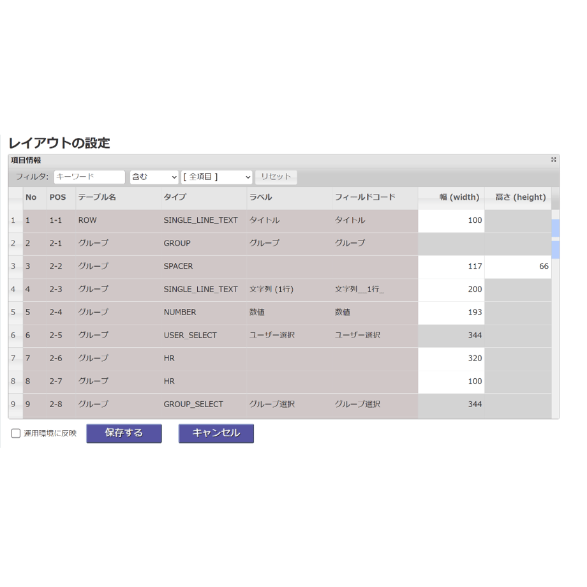Click the テーブル名 column header
This screenshot has height=587, width=587.
coord(118,198)
